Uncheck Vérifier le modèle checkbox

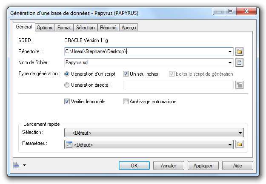point(67,102)
